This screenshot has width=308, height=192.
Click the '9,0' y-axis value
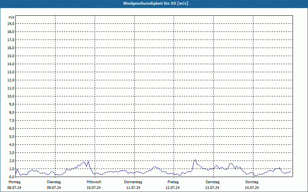[12, 104]
